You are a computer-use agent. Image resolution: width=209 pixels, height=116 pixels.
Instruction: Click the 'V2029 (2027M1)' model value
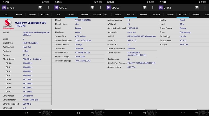point(83,20)
